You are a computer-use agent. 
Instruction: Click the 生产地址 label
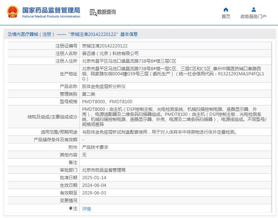coord(69,74)
